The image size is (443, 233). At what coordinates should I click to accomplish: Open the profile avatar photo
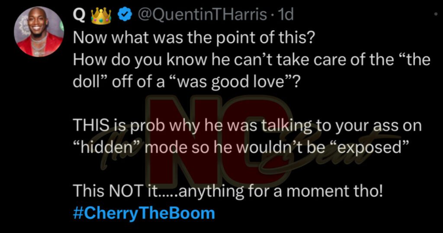(38, 32)
